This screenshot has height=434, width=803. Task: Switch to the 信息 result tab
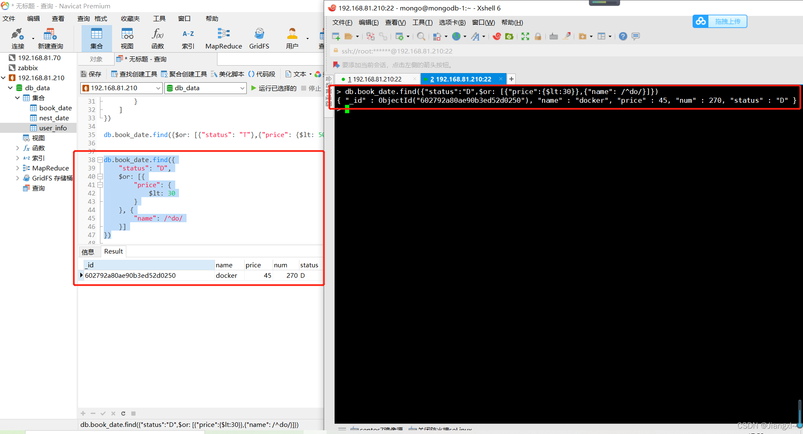pyautogui.click(x=88, y=251)
